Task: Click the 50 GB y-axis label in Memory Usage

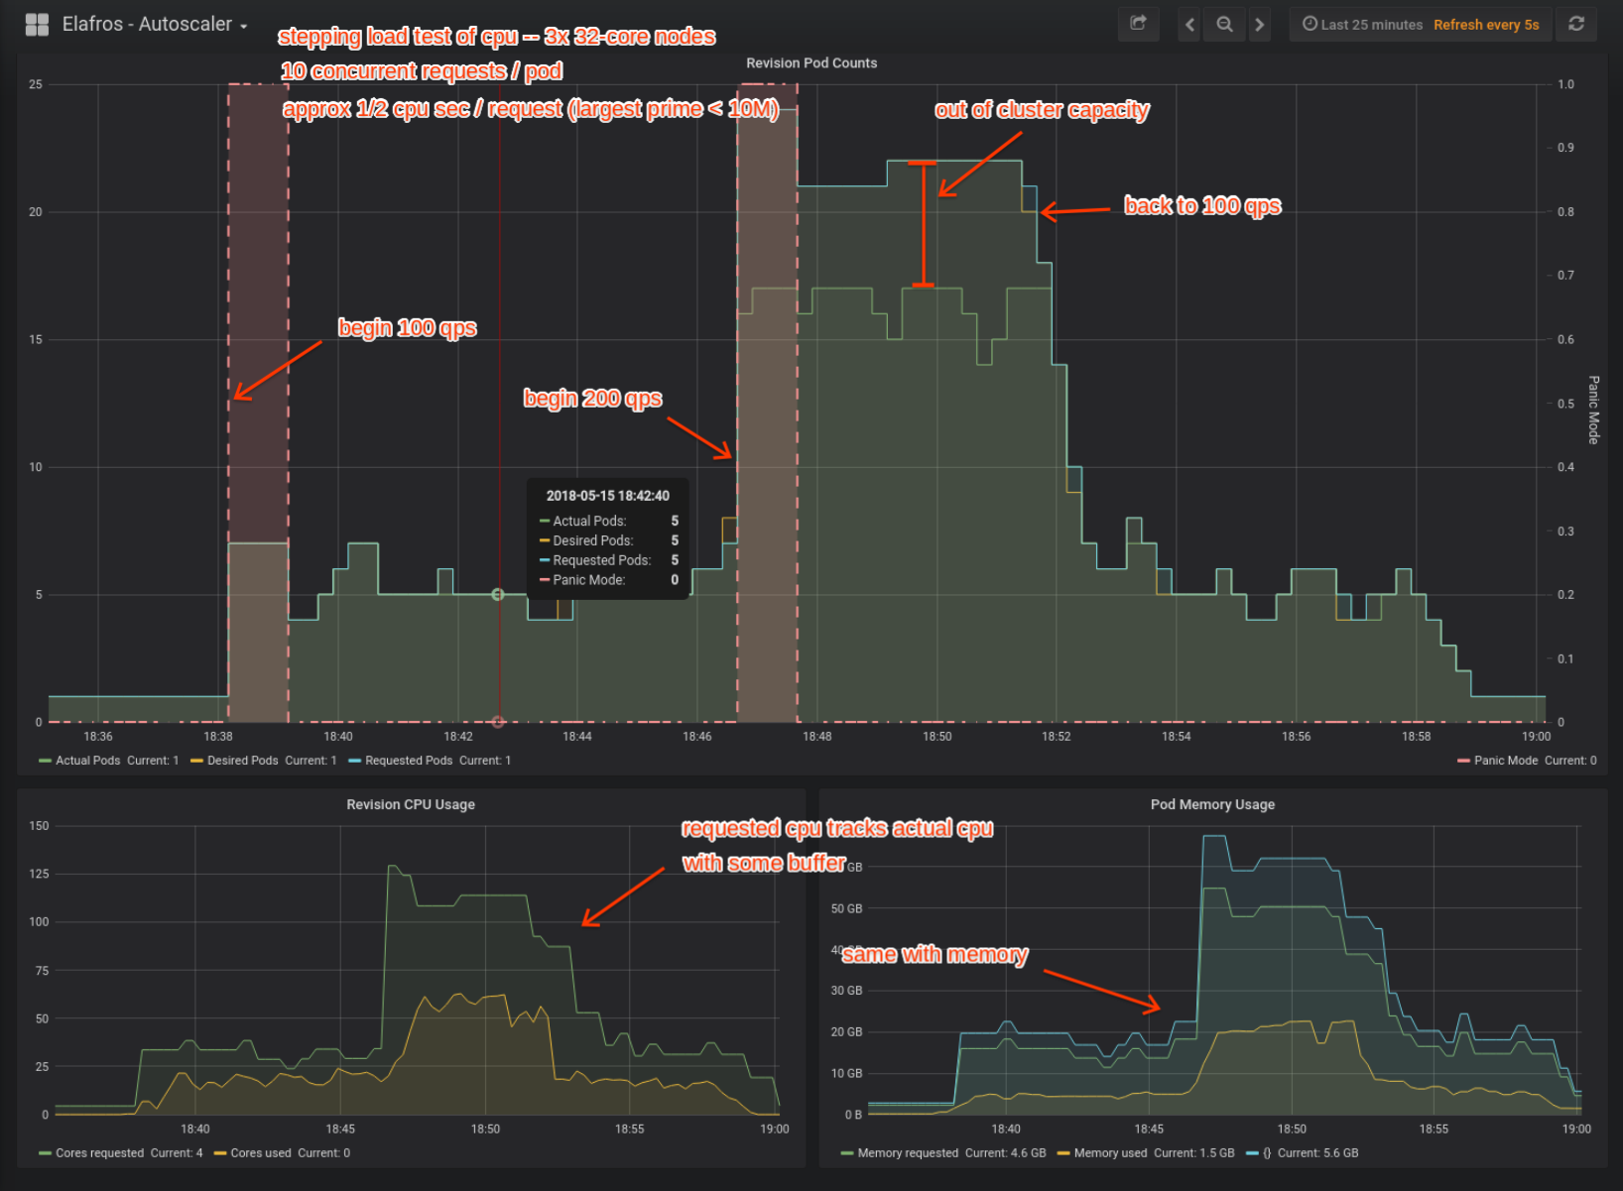Action: 846,908
